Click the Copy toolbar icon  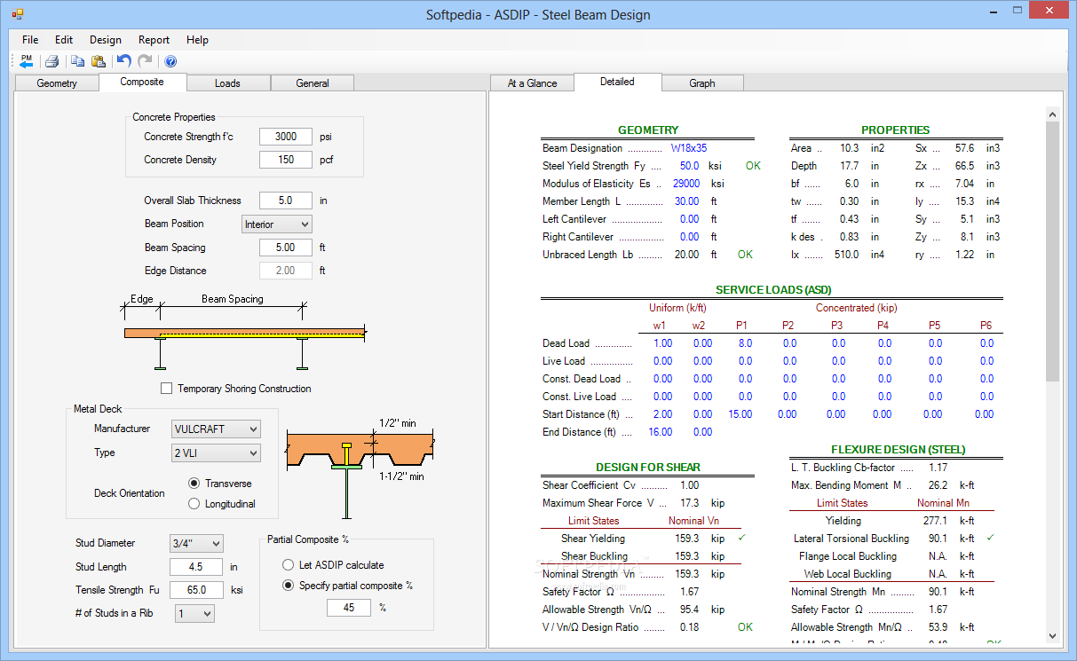click(x=77, y=61)
